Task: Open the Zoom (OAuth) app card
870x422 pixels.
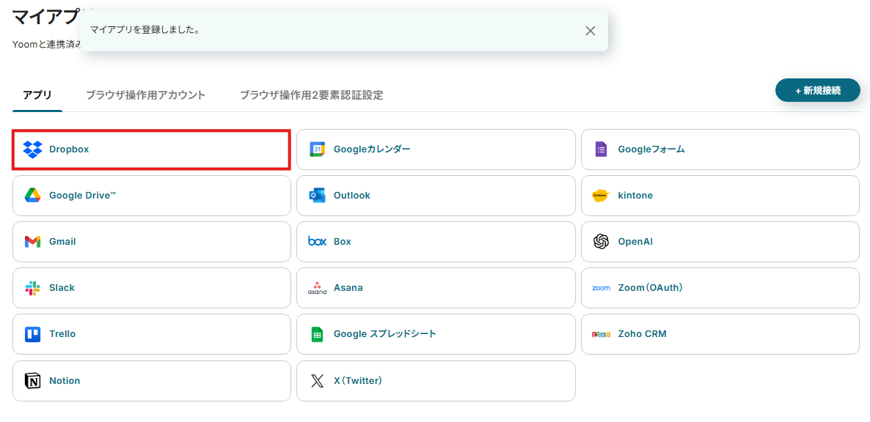Action: 719,288
